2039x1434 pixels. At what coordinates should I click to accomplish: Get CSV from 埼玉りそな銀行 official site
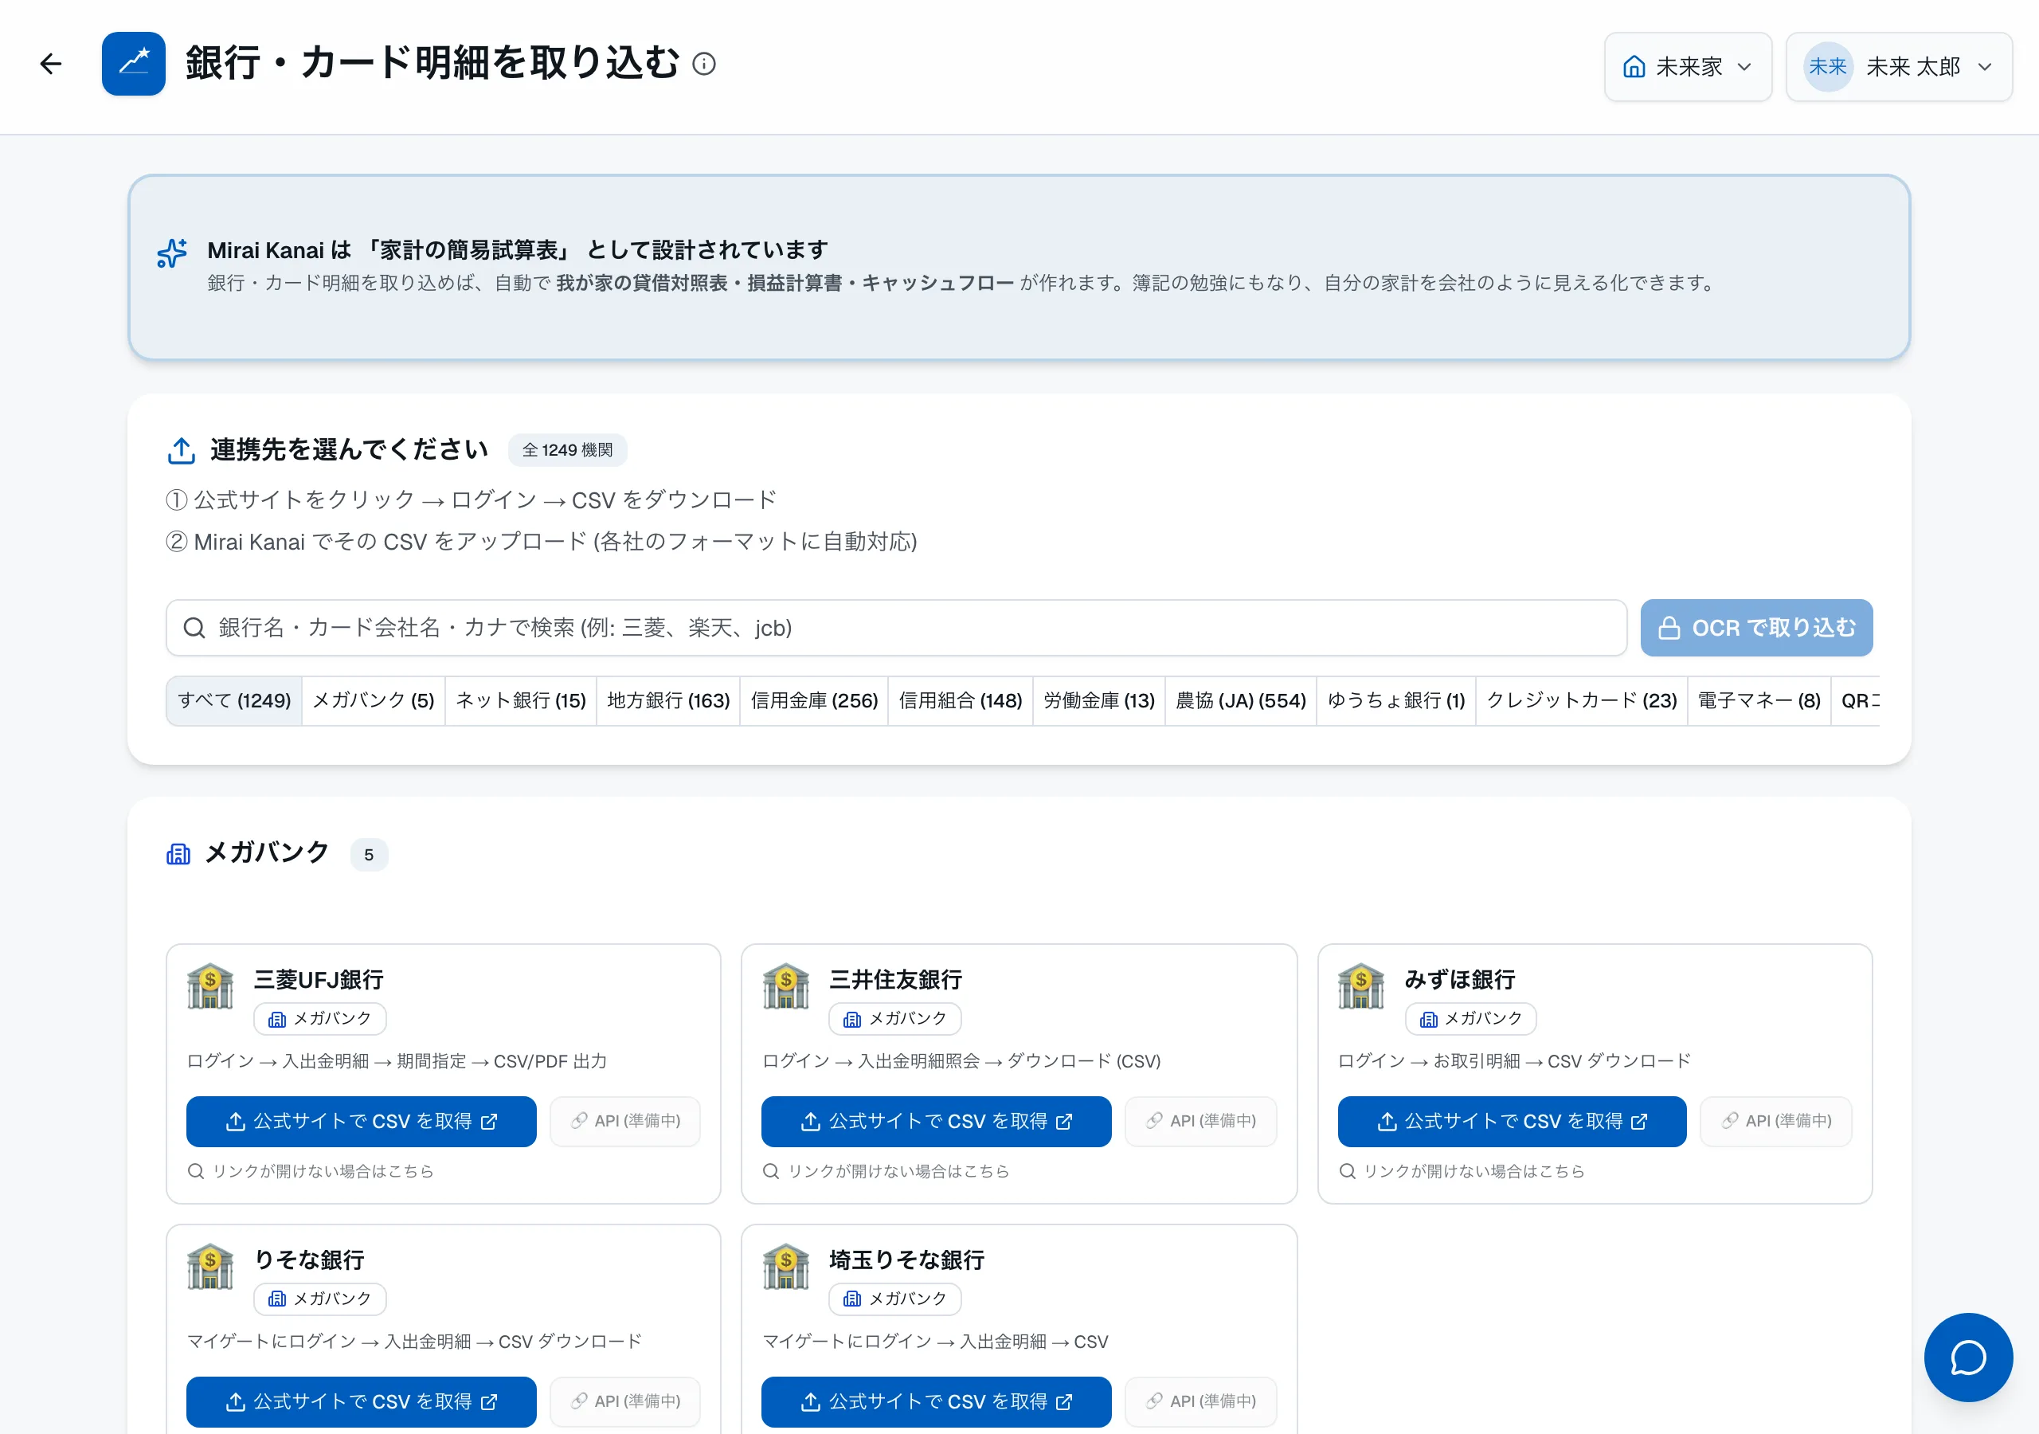click(x=937, y=1402)
